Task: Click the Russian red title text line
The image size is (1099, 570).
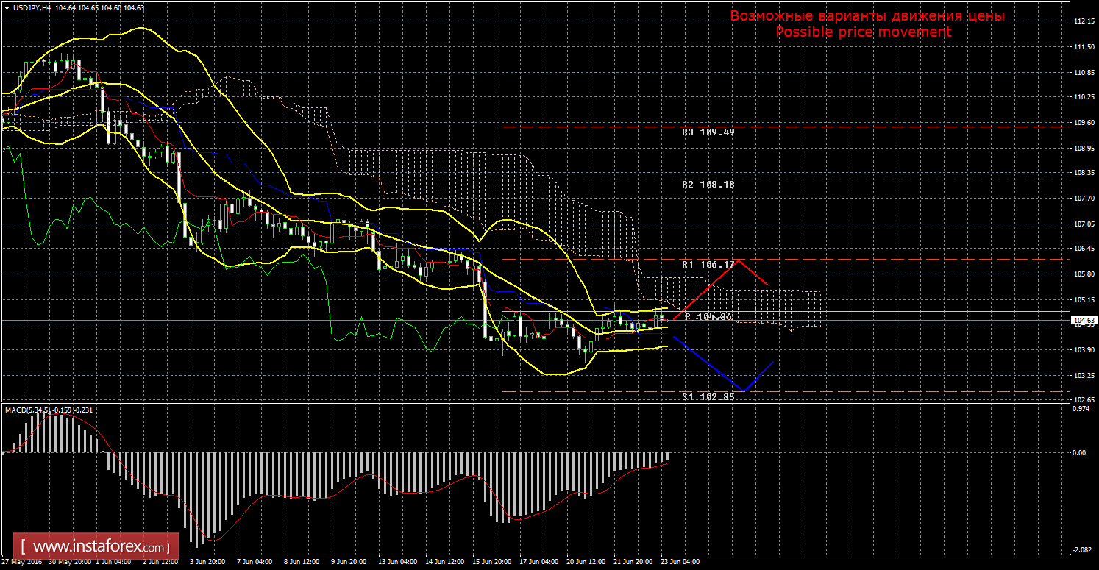Action: tap(867, 16)
